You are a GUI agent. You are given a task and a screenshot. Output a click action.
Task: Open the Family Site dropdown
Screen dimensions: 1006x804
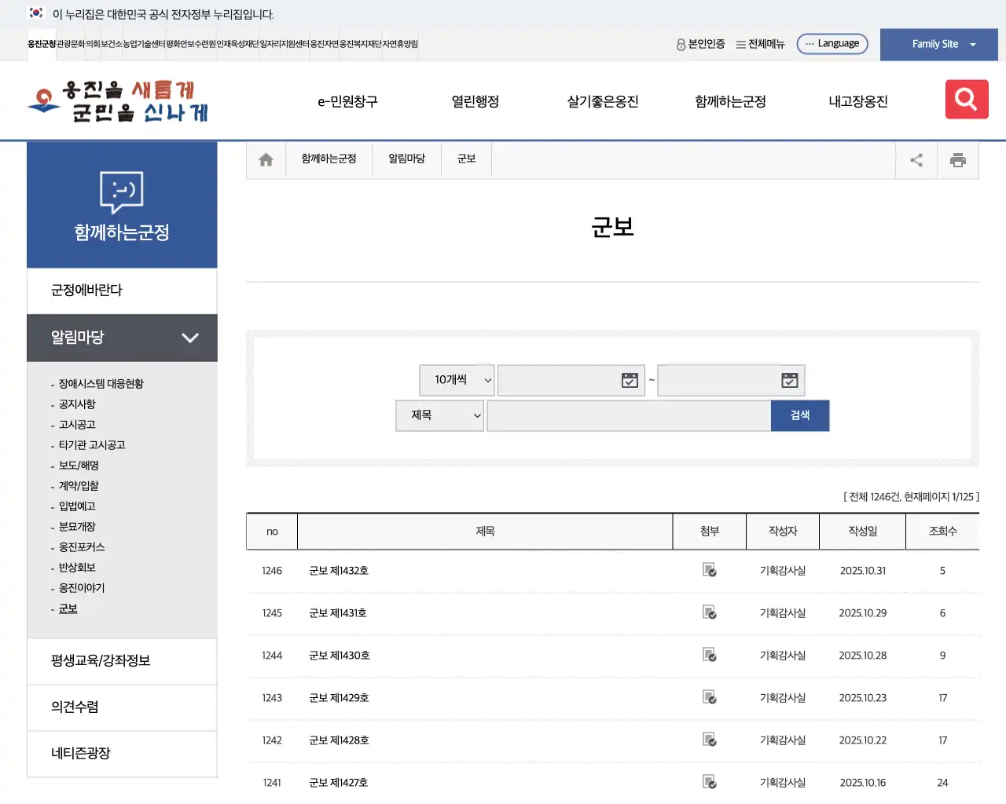point(938,44)
